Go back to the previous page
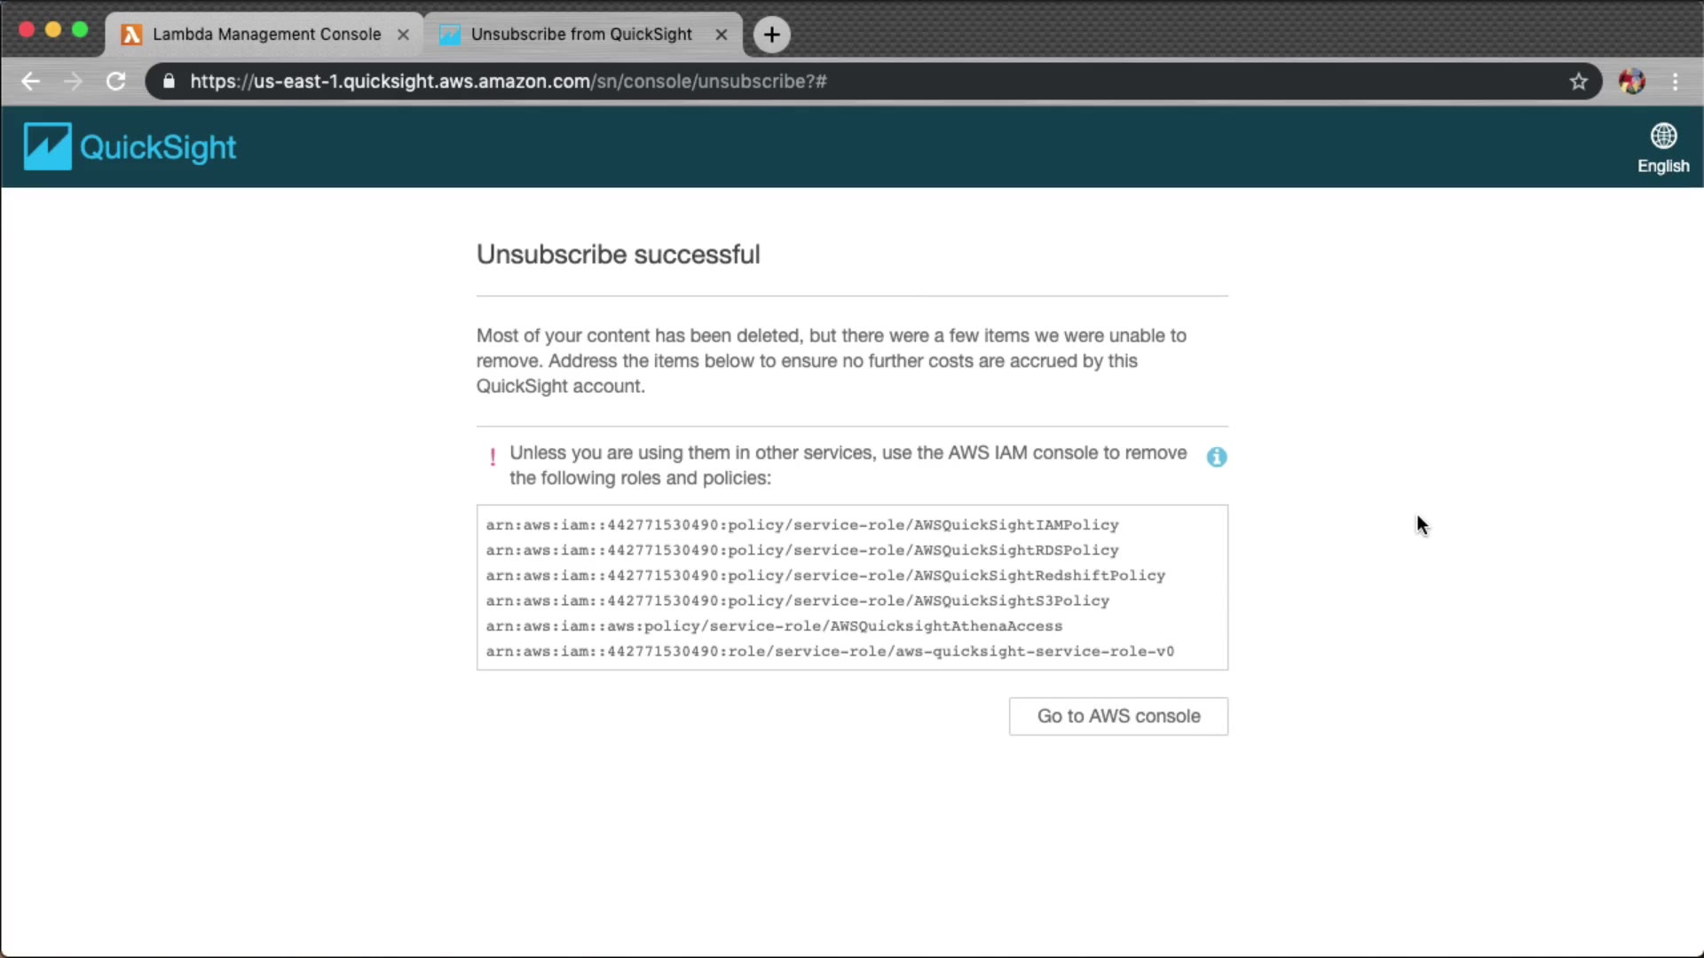1704x958 pixels. click(30, 82)
